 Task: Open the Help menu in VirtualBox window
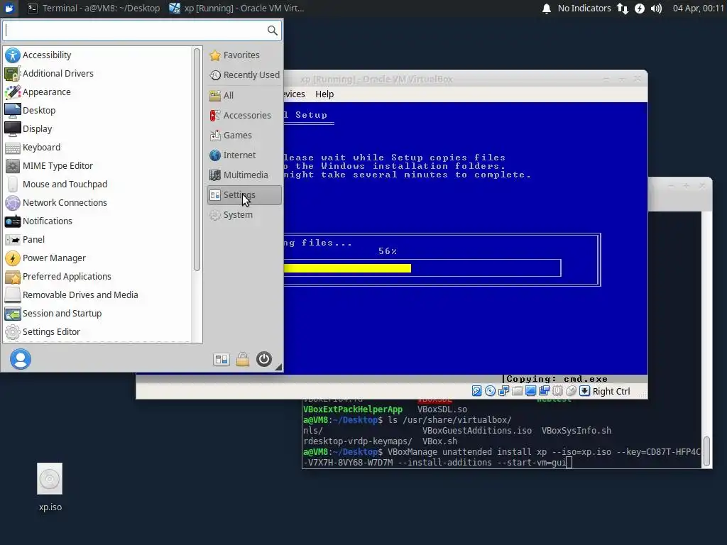(x=324, y=94)
